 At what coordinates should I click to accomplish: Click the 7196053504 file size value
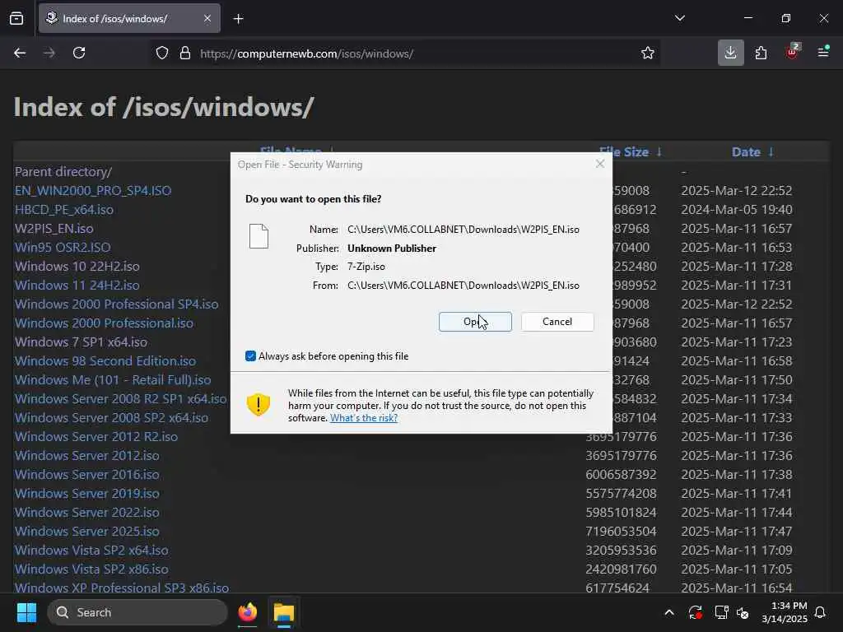click(x=621, y=531)
